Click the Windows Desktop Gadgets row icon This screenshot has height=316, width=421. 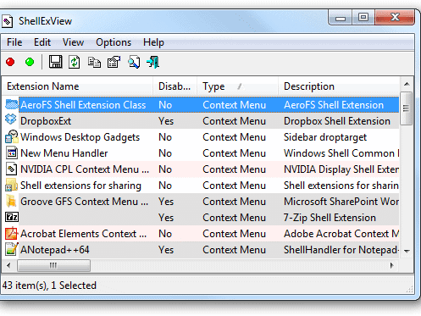(12, 136)
